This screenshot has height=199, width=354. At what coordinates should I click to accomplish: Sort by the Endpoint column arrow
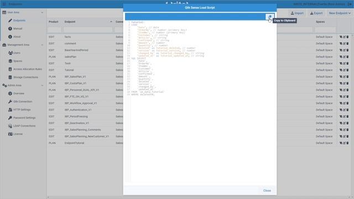(x=111, y=22)
